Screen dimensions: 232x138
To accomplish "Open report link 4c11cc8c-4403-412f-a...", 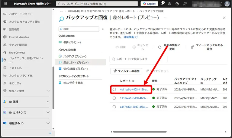I will pos(134,89).
